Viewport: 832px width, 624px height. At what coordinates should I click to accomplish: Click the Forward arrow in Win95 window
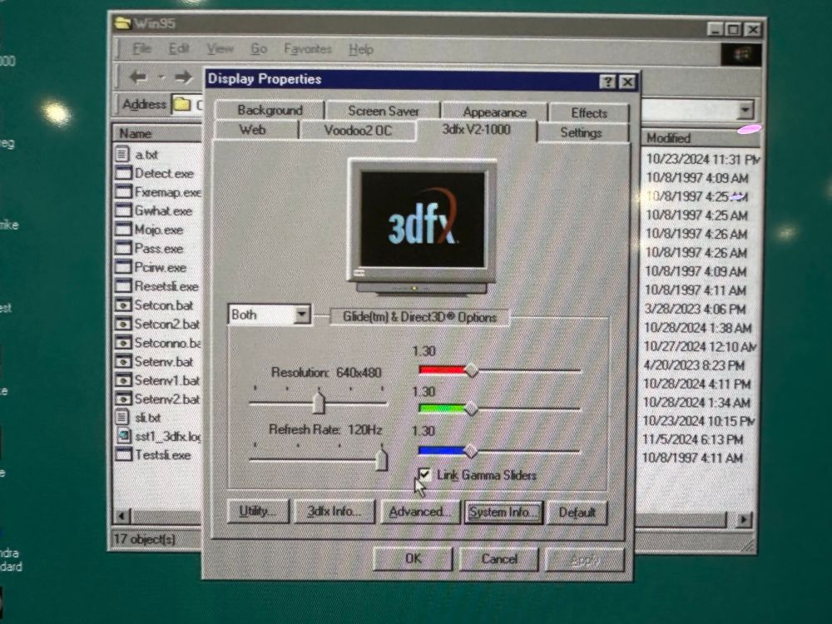point(184,77)
